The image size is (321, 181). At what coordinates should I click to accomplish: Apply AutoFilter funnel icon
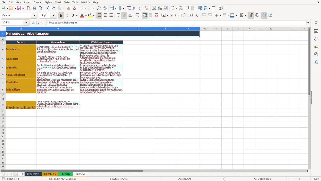[x=147, y=8]
